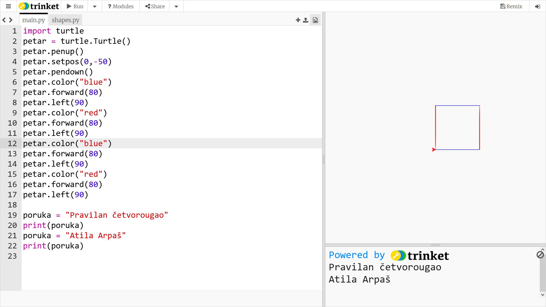Image resolution: width=546 pixels, height=307 pixels.
Task: Go to next file tab arrow
Action: [11, 20]
